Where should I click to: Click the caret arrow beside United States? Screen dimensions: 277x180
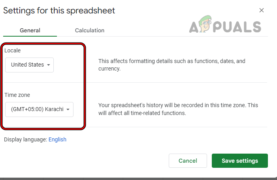(x=49, y=65)
